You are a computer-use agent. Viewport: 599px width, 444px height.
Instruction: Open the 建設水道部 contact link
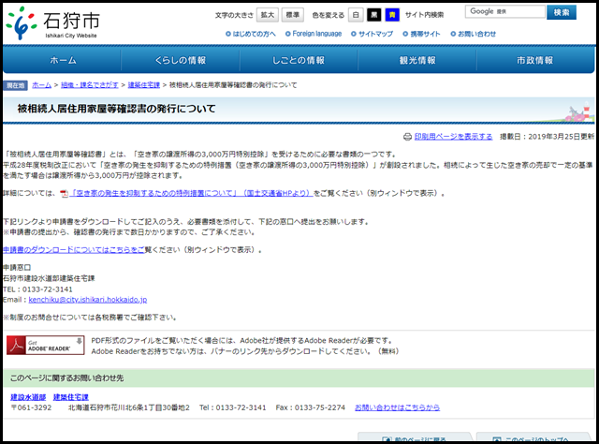(x=28, y=397)
